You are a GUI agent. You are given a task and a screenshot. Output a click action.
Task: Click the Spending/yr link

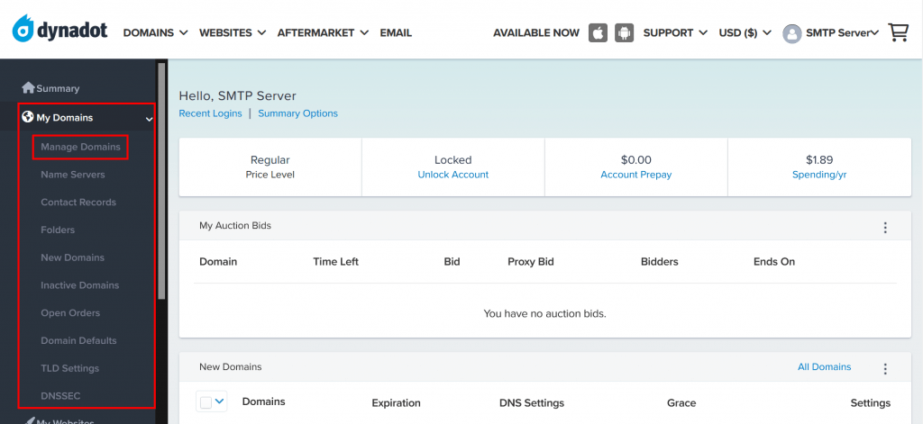coord(819,175)
